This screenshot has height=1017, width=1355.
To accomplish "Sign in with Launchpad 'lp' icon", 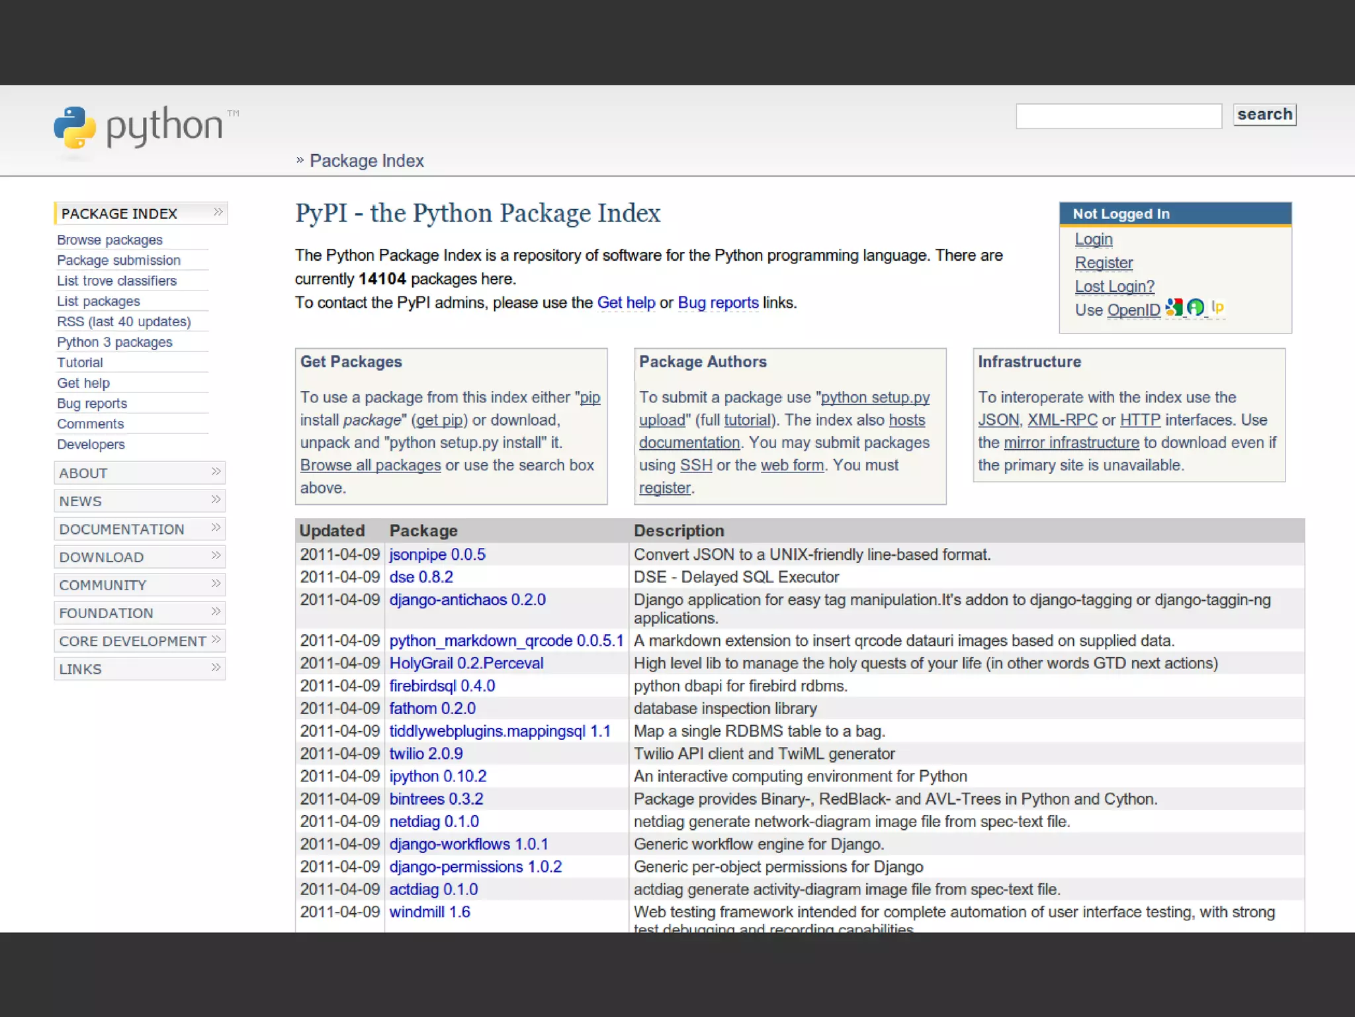I will pyautogui.click(x=1217, y=307).
